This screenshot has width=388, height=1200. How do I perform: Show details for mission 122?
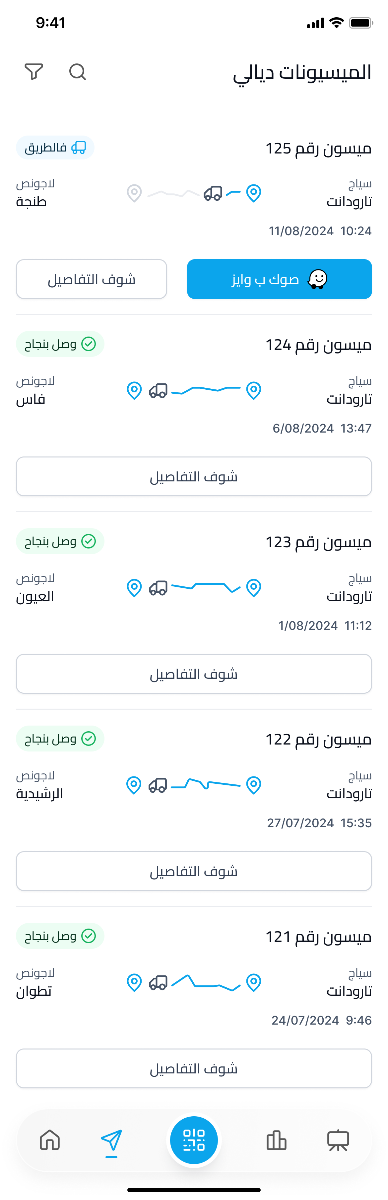tap(194, 871)
